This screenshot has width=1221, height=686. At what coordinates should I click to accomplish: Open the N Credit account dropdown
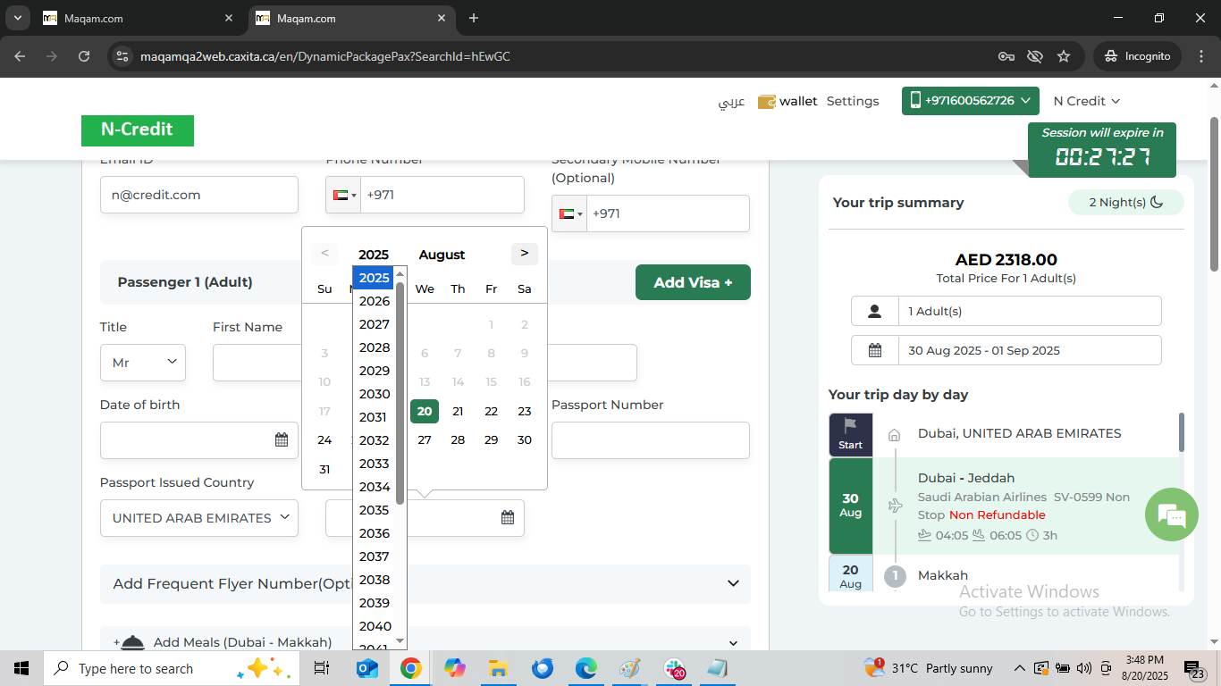pyautogui.click(x=1086, y=101)
